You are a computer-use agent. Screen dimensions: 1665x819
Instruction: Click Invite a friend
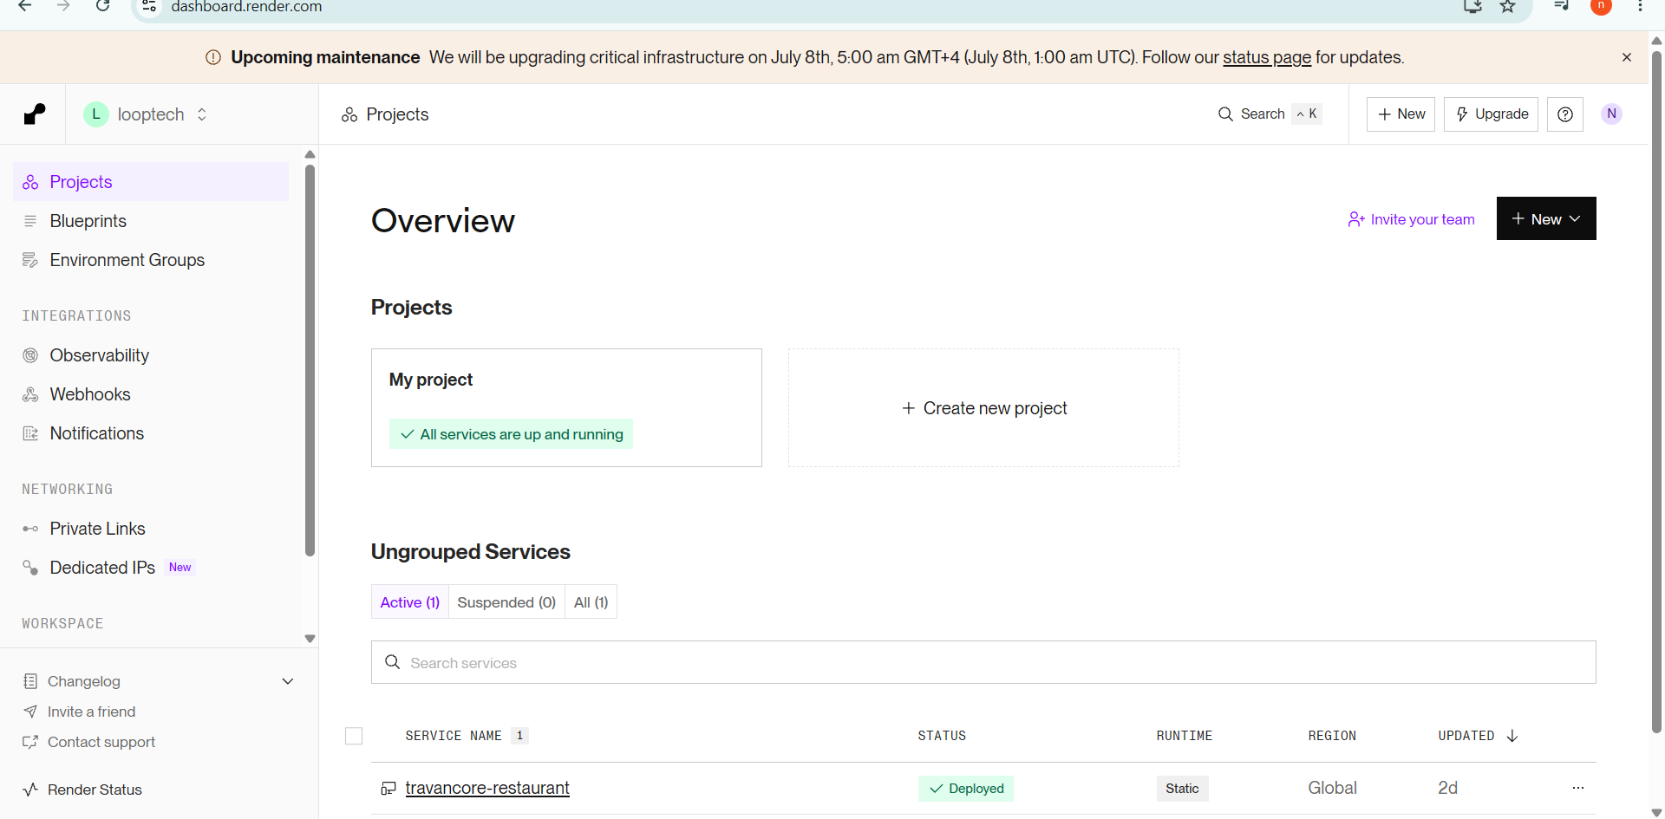[x=91, y=712]
